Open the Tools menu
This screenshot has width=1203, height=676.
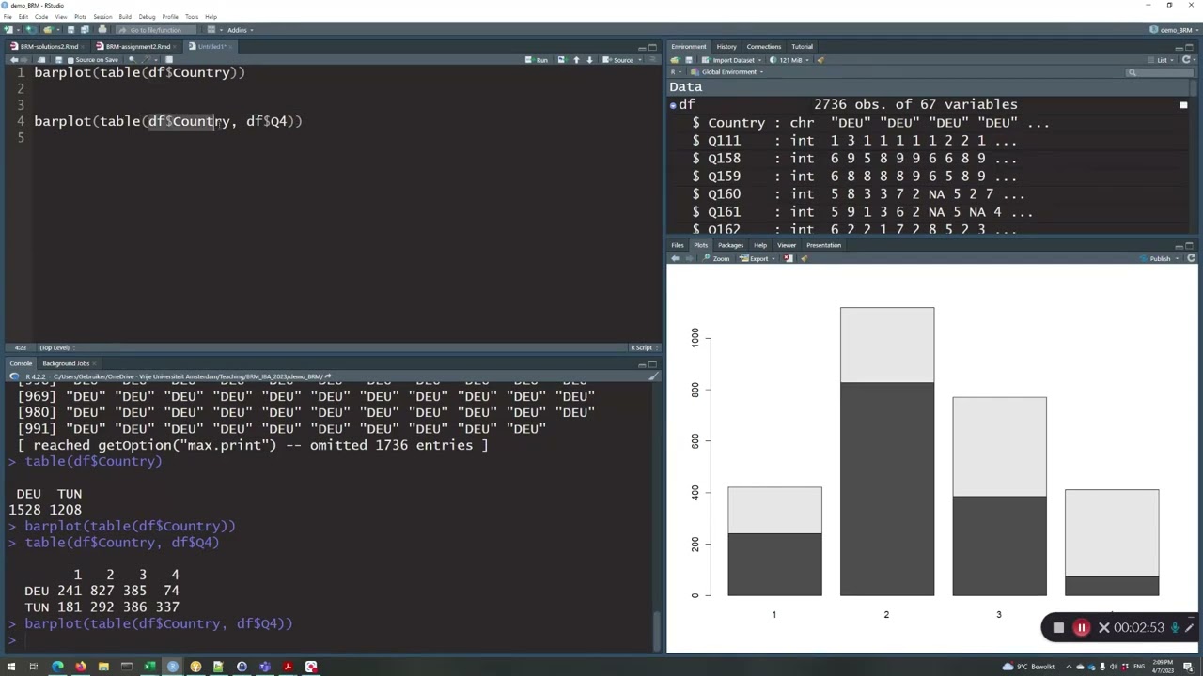(192, 17)
